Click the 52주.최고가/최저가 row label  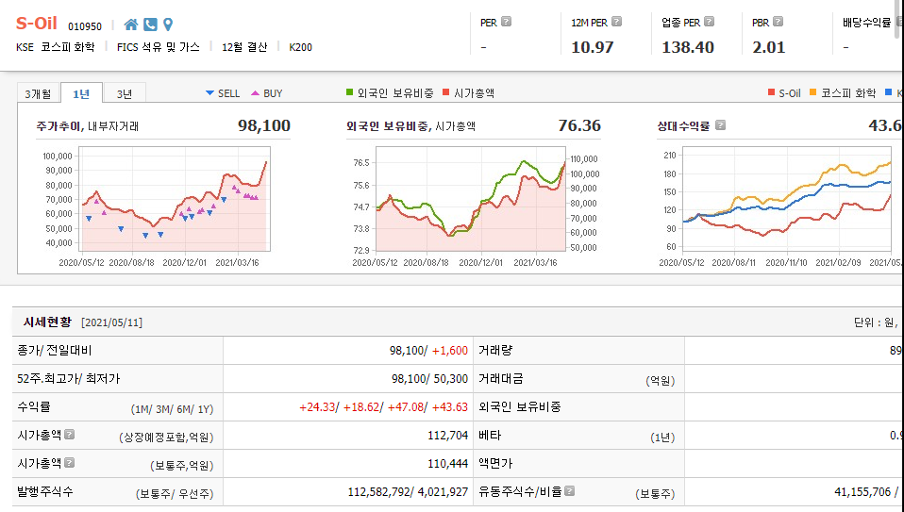pos(69,378)
